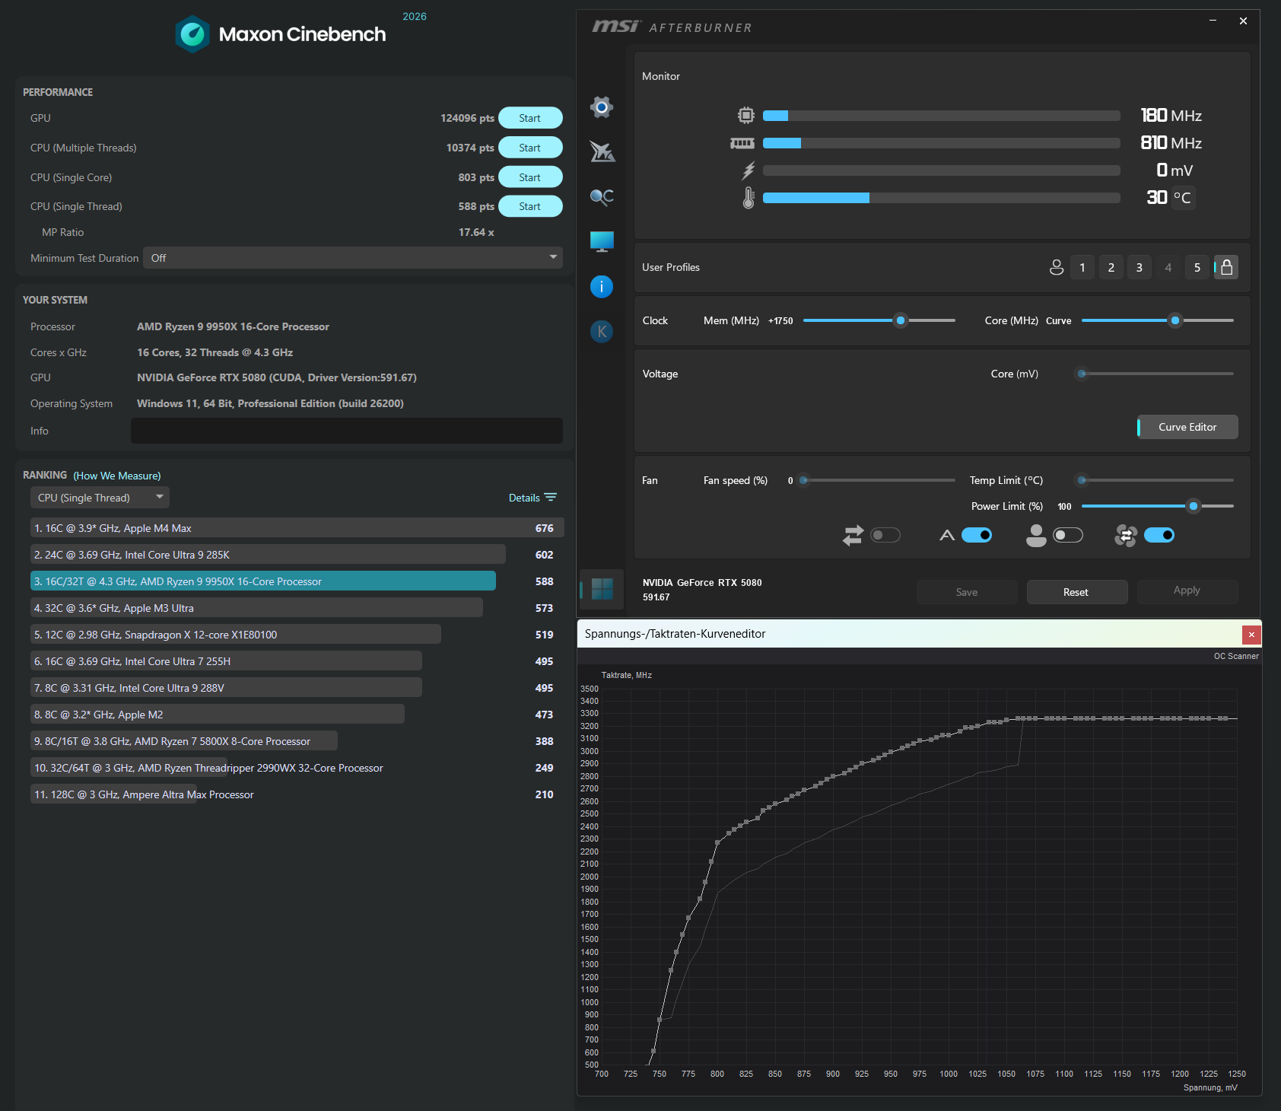Image resolution: width=1281 pixels, height=1111 pixels.
Task: Click the GPU chip icon in Monitor
Action: click(746, 116)
